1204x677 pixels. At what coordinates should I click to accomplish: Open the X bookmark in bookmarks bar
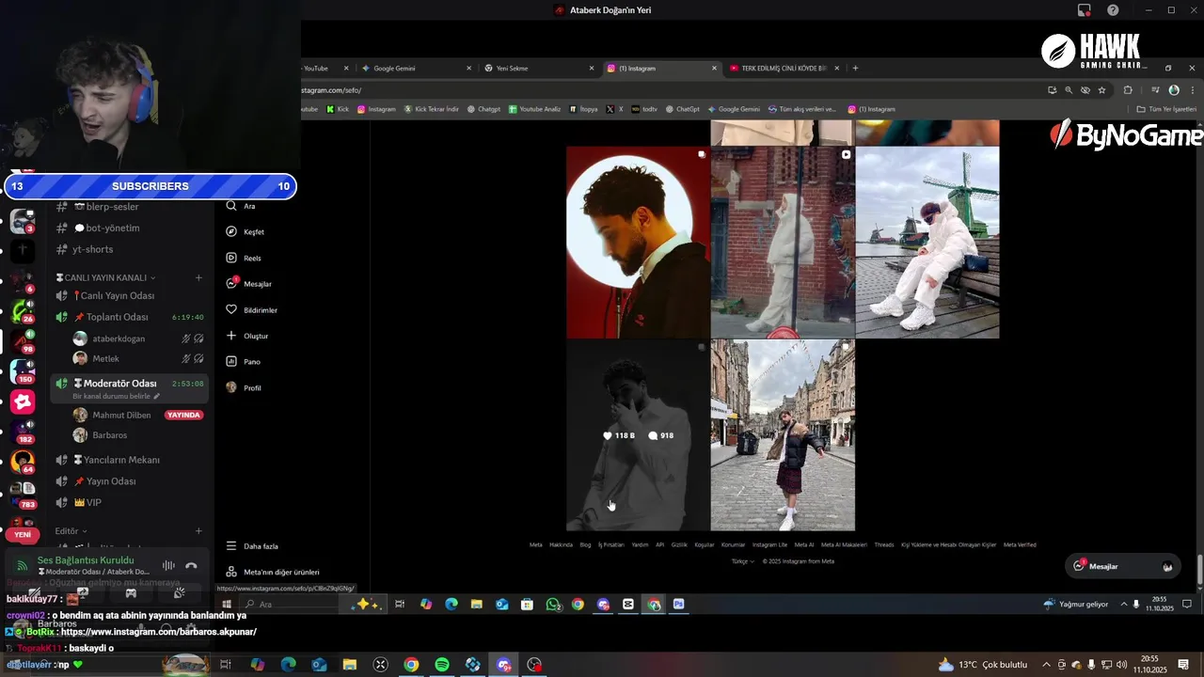point(614,109)
